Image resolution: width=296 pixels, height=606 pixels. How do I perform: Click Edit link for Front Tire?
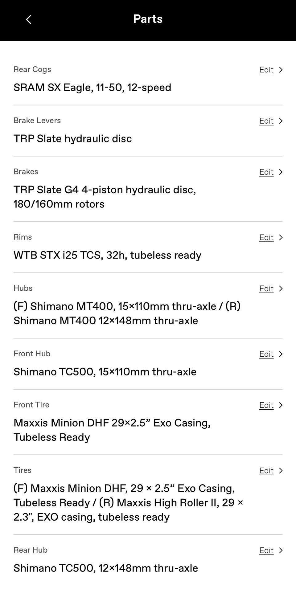point(266,405)
